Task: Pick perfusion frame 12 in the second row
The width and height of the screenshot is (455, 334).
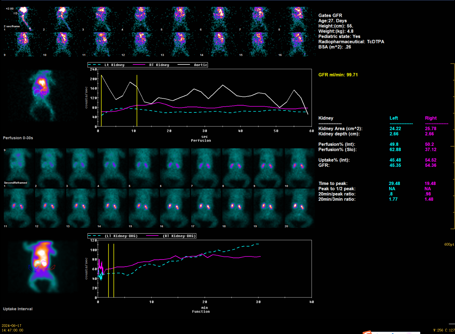Action: 140,44
